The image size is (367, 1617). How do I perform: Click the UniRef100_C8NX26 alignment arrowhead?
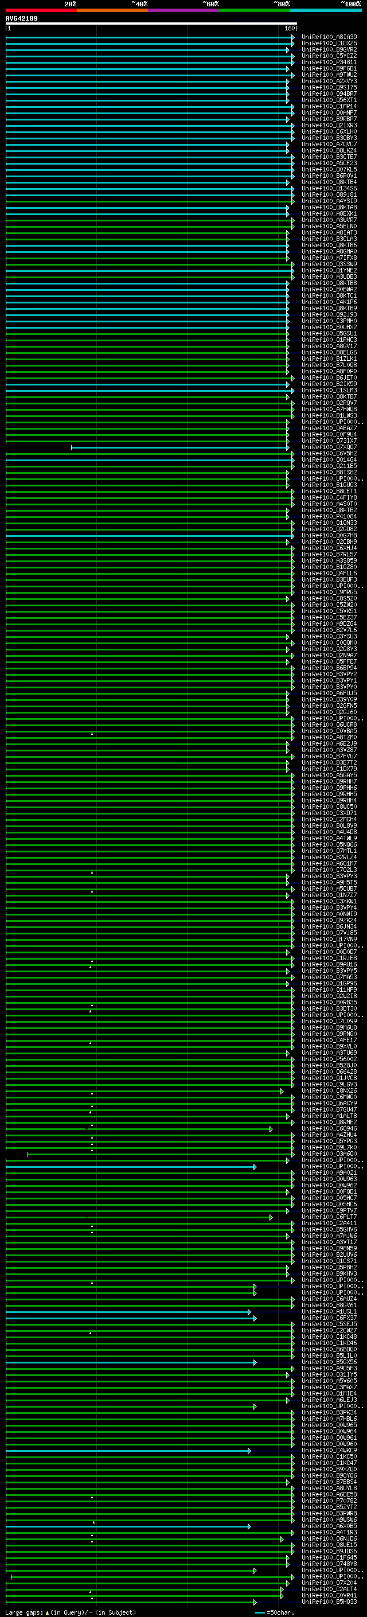pyautogui.click(x=282, y=1091)
